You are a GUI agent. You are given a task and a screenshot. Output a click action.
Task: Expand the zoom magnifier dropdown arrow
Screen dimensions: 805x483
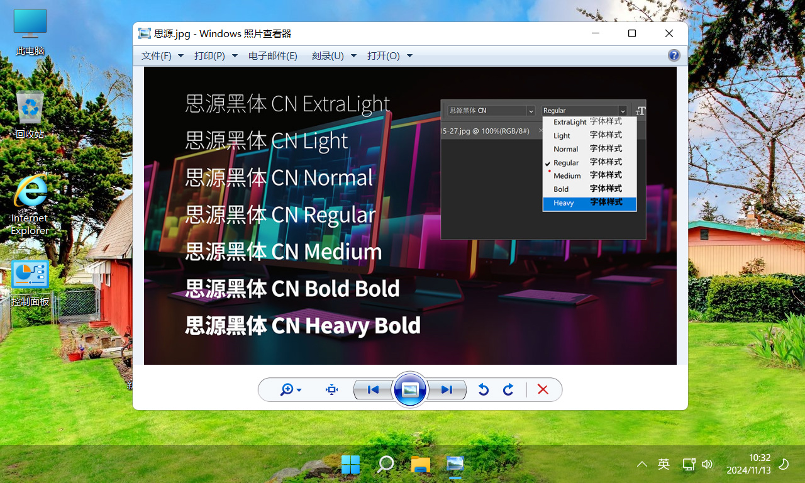[x=299, y=391]
